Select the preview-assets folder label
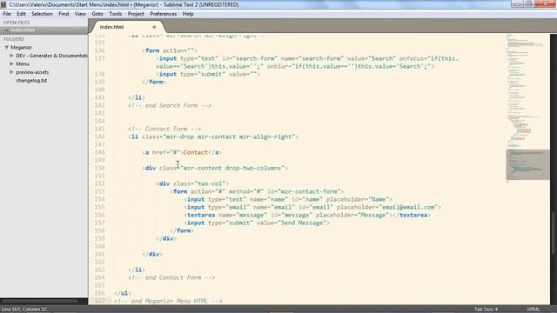The height and width of the screenshot is (313, 557). [x=32, y=72]
